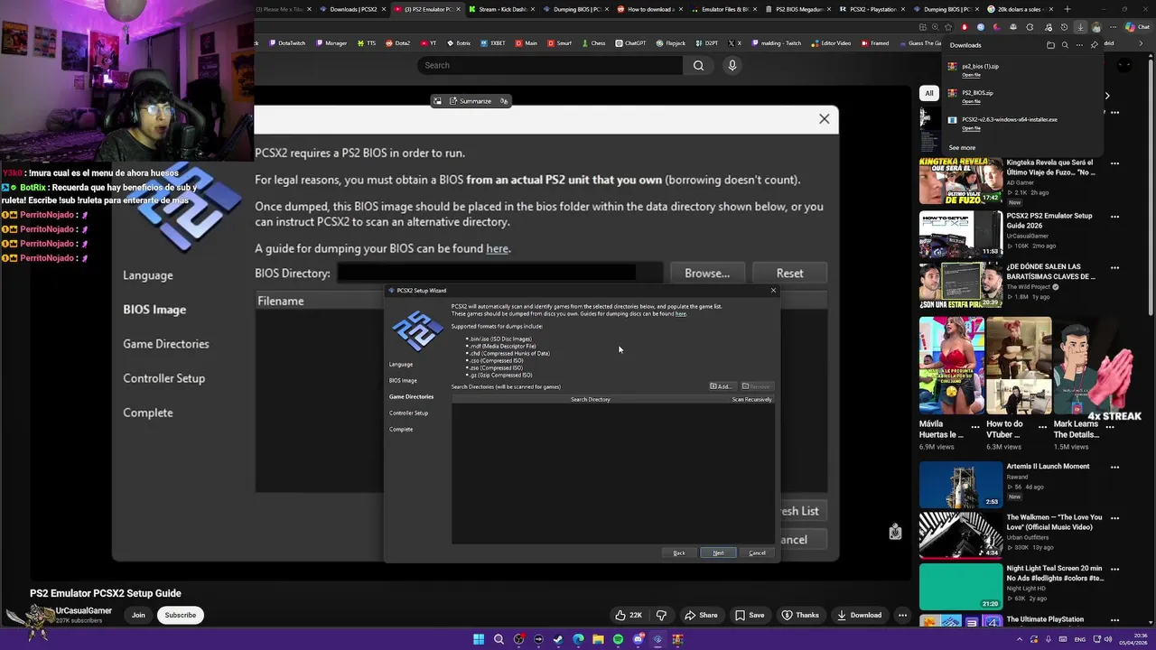Click 'See more' in Downloads panel
This screenshot has width=1156, height=650.
point(962,147)
